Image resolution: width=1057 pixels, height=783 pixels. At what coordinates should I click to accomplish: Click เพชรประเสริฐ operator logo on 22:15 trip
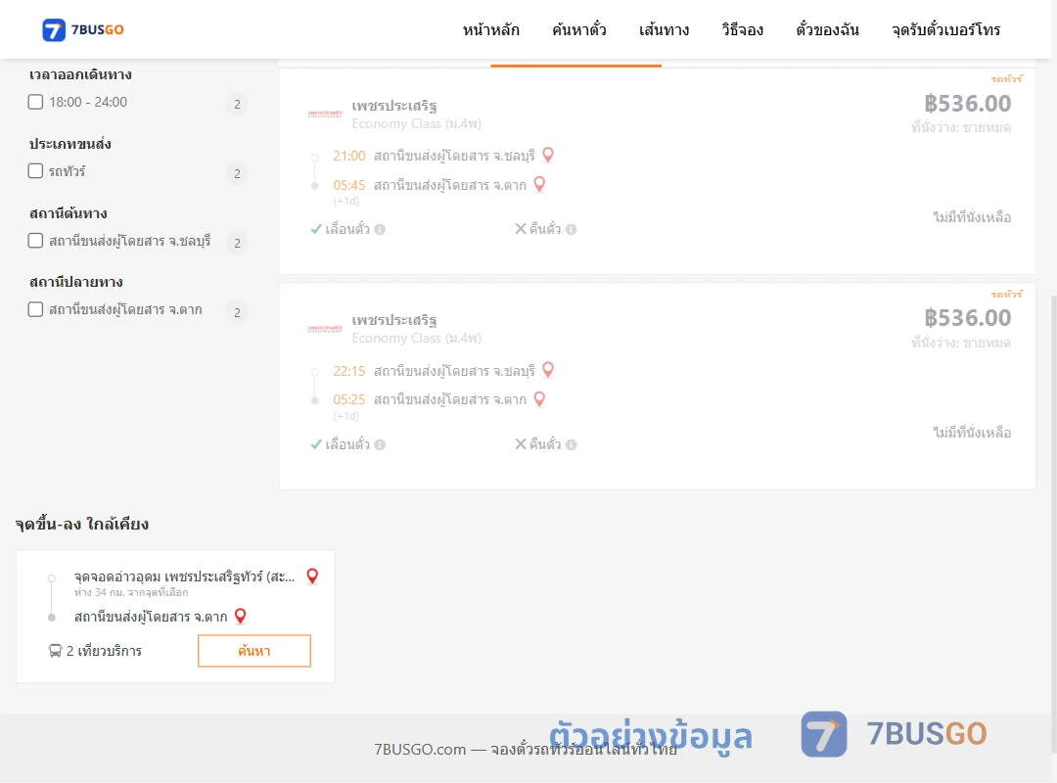[x=325, y=329]
